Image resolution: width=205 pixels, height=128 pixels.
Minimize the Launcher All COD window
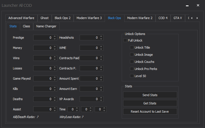(x=187, y=5)
